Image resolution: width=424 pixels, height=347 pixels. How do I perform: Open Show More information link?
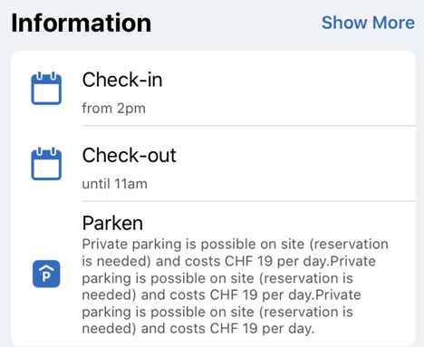(368, 23)
